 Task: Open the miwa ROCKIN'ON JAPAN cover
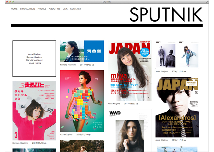[130, 71]
